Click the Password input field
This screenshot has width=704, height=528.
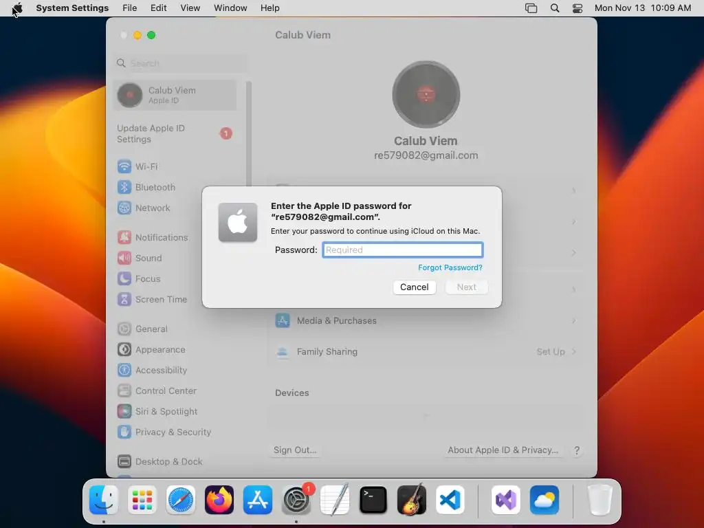403,250
